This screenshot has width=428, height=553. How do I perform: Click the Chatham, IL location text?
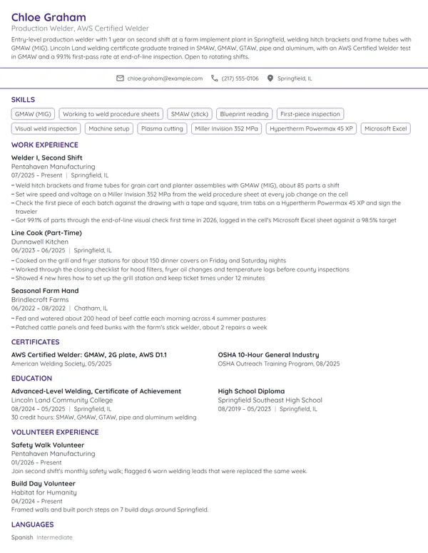pyautogui.click(x=91, y=309)
